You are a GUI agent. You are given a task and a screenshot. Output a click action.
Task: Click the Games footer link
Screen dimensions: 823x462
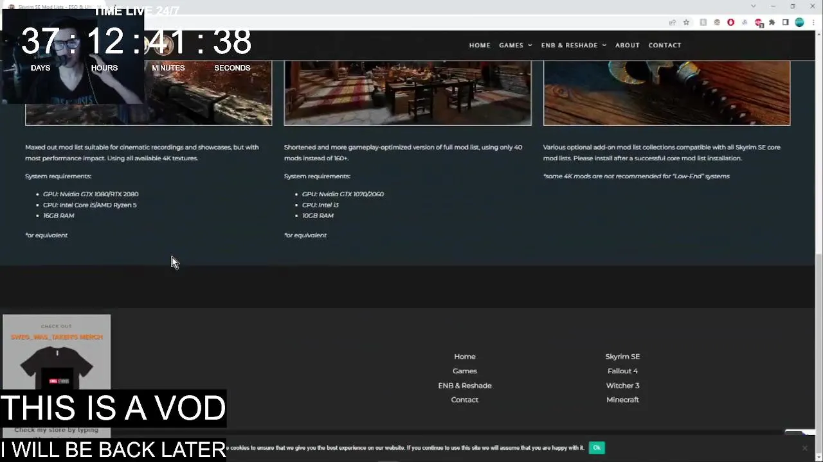pos(465,371)
